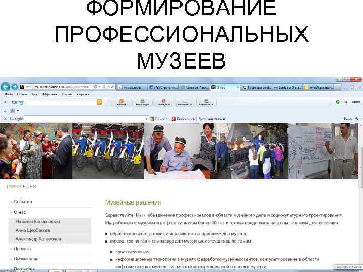The image size is (363, 272).
Task: Open Александр Артамонов's page
Action: [38, 239]
